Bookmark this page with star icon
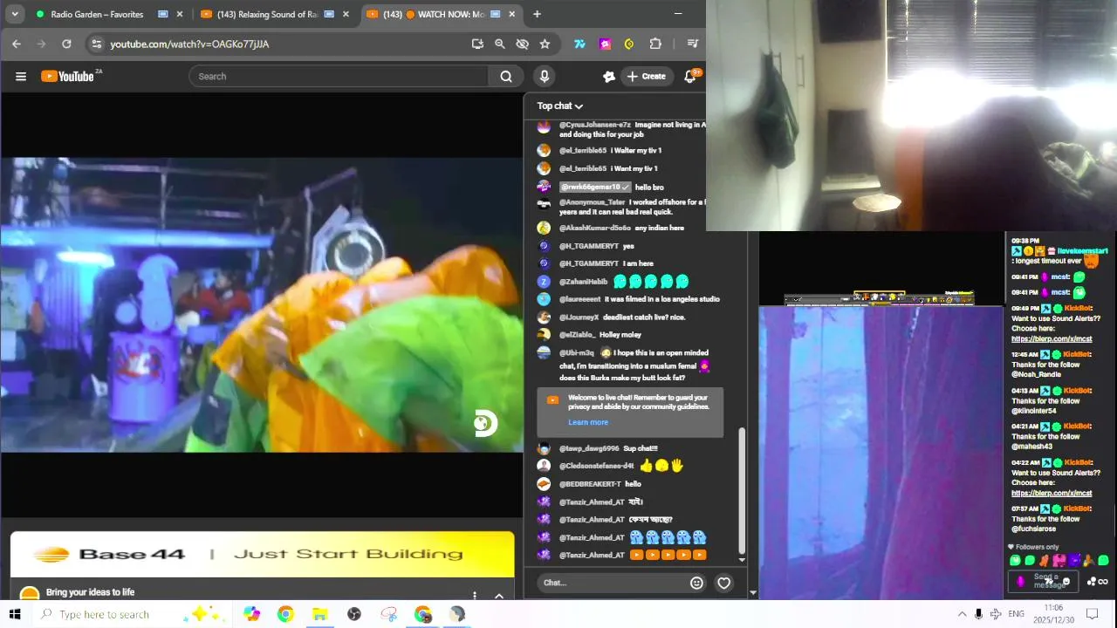This screenshot has width=1117, height=628. (x=545, y=44)
